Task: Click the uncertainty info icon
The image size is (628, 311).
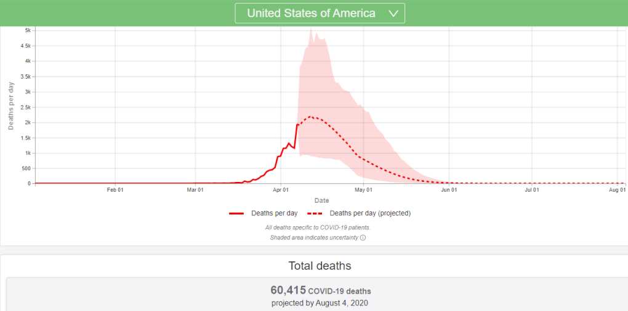Action: (363, 238)
